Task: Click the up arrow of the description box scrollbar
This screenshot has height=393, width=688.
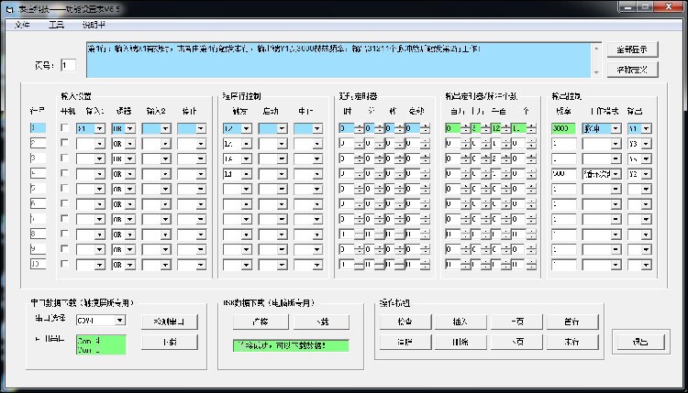Action: tap(596, 49)
